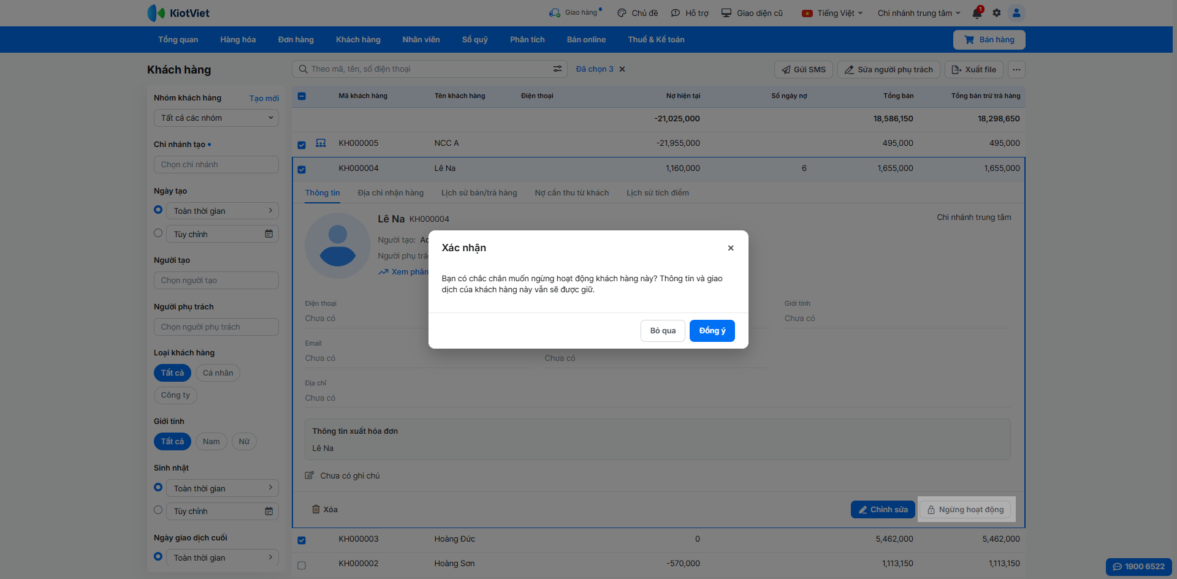1177x579 pixels.
Task: Select the Nữ gender chip
Action: pyautogui.click(x=244, y=442)
